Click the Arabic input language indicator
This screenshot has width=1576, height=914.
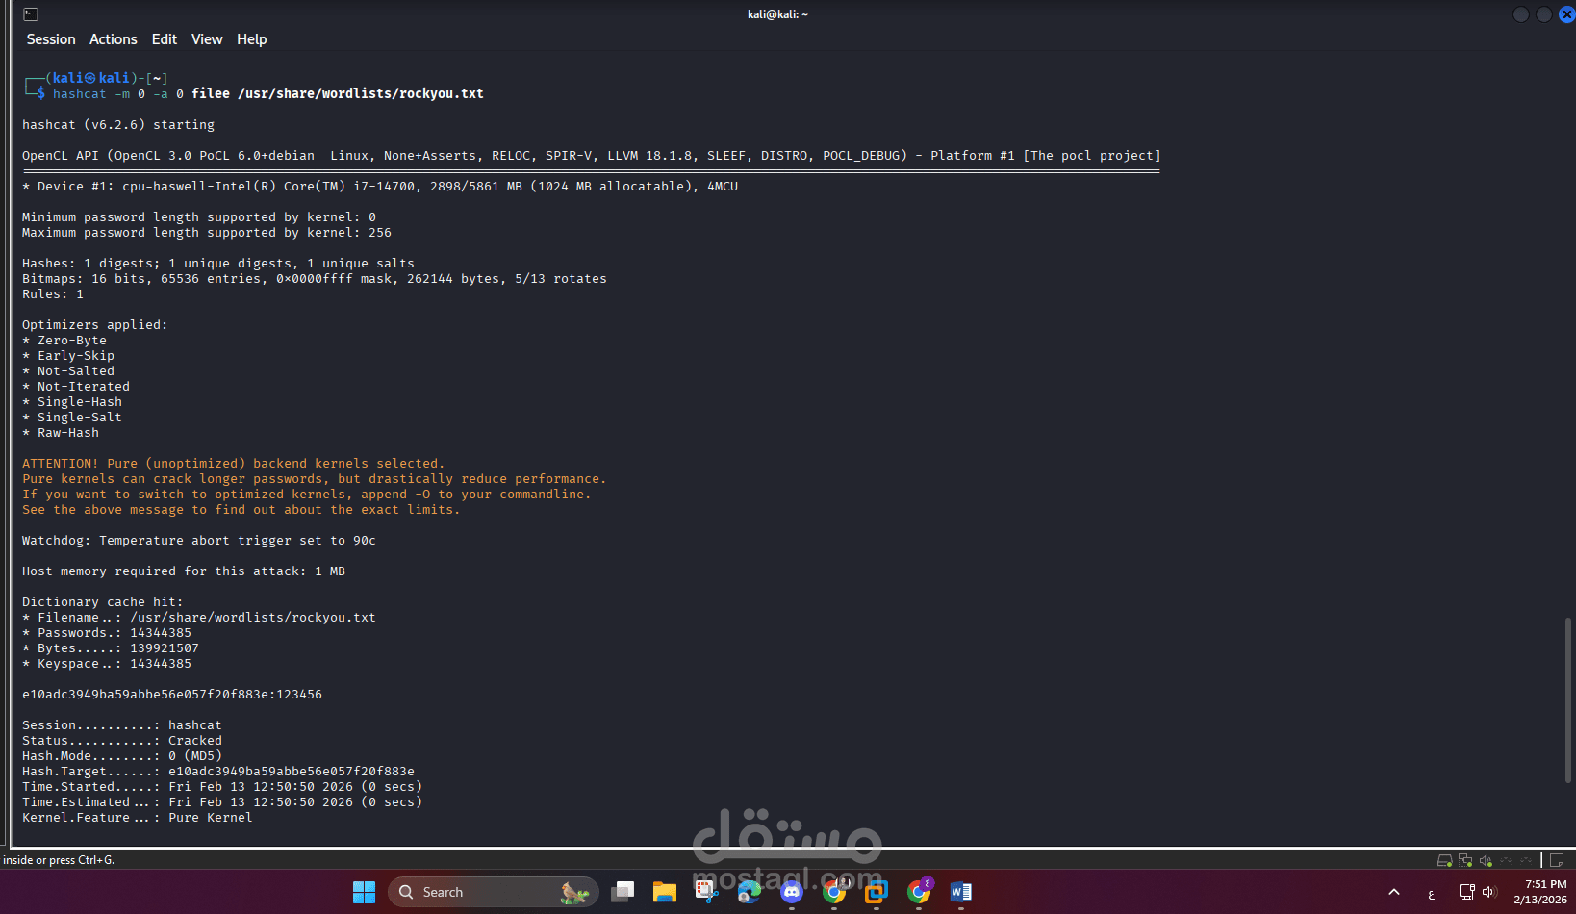[x=1432, y=894]
